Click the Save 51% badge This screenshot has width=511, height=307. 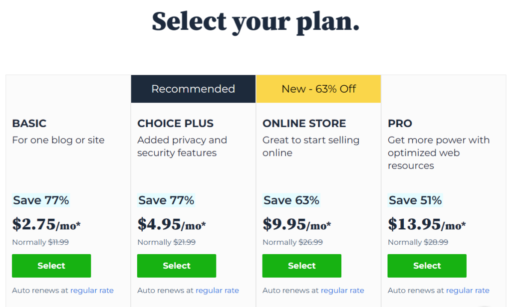coord(415,200)
